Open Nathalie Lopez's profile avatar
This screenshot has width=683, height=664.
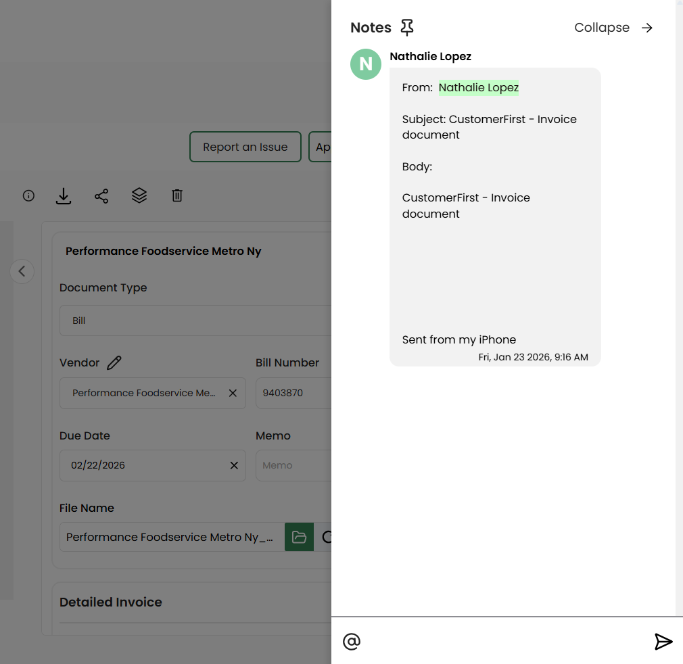pyautogui.click(x=365, y=64)
